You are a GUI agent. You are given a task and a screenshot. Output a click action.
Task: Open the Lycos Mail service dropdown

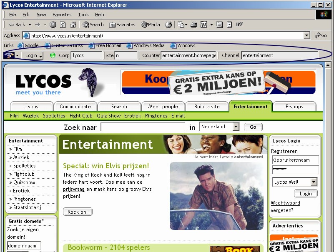(295, 182)
